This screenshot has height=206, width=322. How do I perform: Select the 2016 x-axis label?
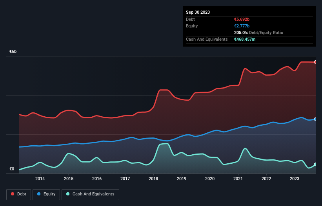click(97, 179)
